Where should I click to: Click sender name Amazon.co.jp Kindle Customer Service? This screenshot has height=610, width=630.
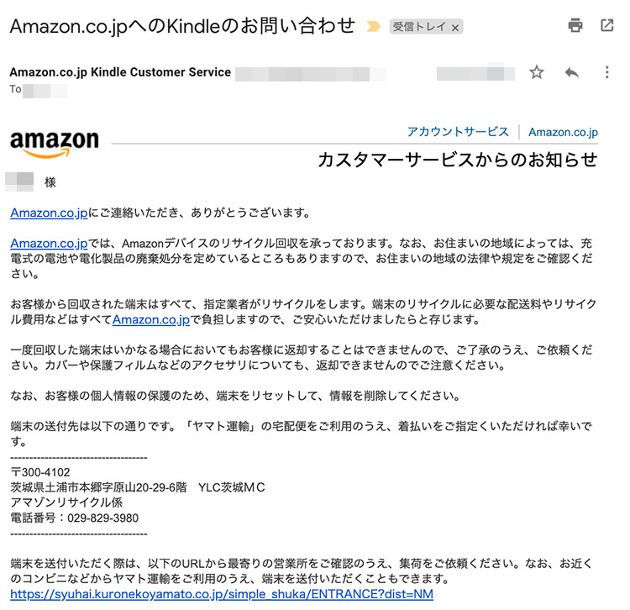120,72
